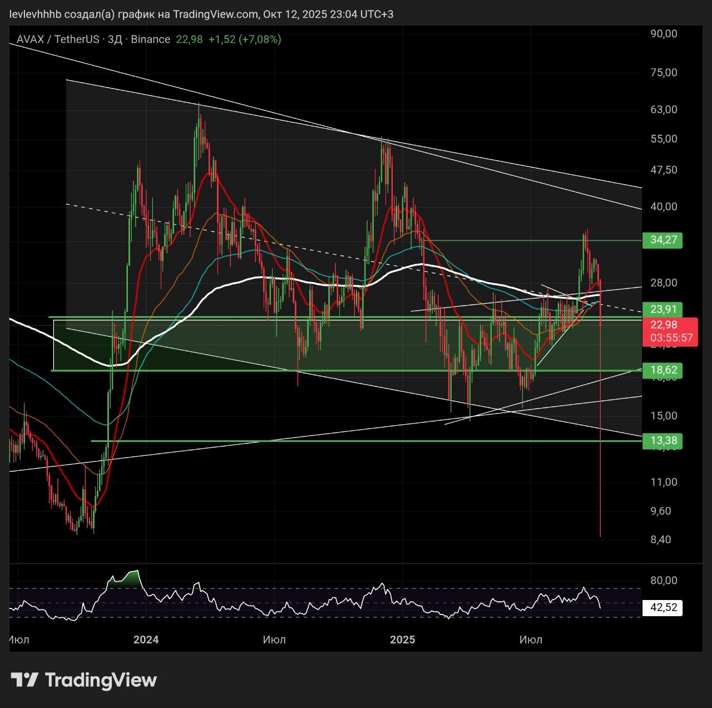Image resolution: width=712 pixels, height=708 pixels.
Task: Click the 40,00 label on price axis
Action: [664, 206]
